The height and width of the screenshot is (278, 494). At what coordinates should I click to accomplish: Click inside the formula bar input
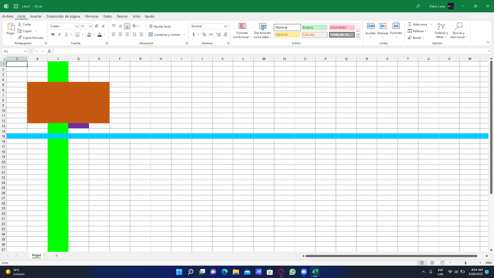[x=270, y=51]
